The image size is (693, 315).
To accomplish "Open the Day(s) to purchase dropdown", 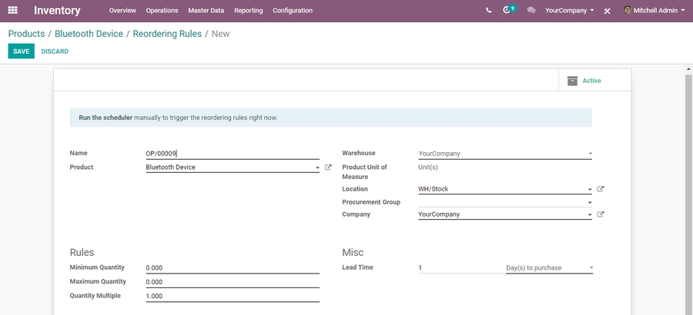I will (x=549, y=268).
